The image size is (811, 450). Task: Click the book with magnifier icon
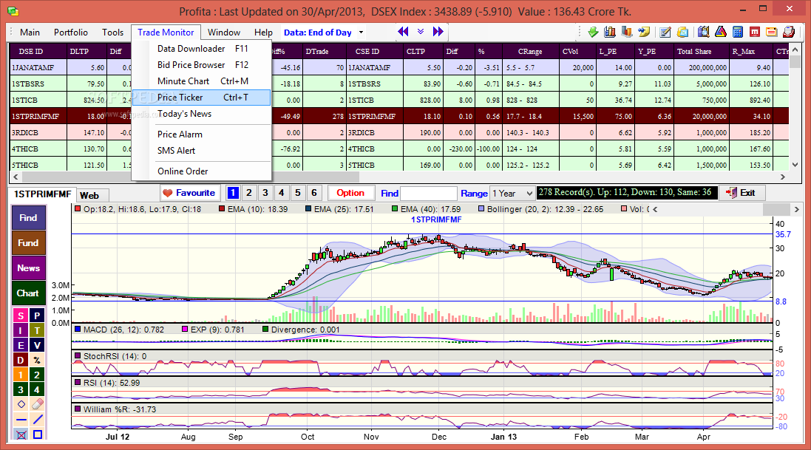(x=703, y=32)
